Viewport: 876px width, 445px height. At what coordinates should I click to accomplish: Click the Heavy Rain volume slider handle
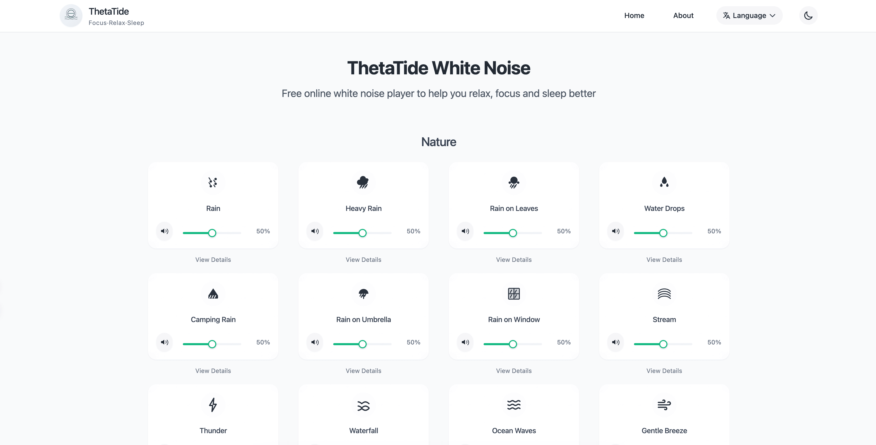pos(363,233)
